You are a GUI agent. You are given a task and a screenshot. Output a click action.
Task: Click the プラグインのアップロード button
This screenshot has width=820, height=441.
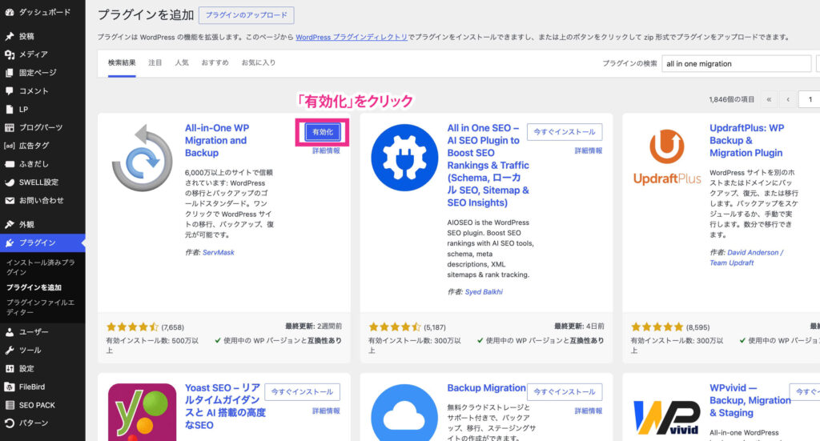[x=247, y=15]
